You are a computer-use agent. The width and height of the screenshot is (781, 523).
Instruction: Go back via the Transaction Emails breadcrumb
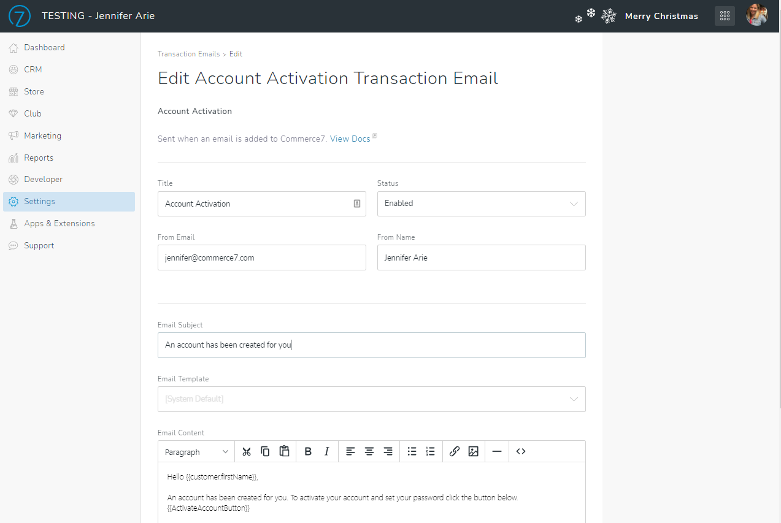pyautogui.click(x=188, y=54)
